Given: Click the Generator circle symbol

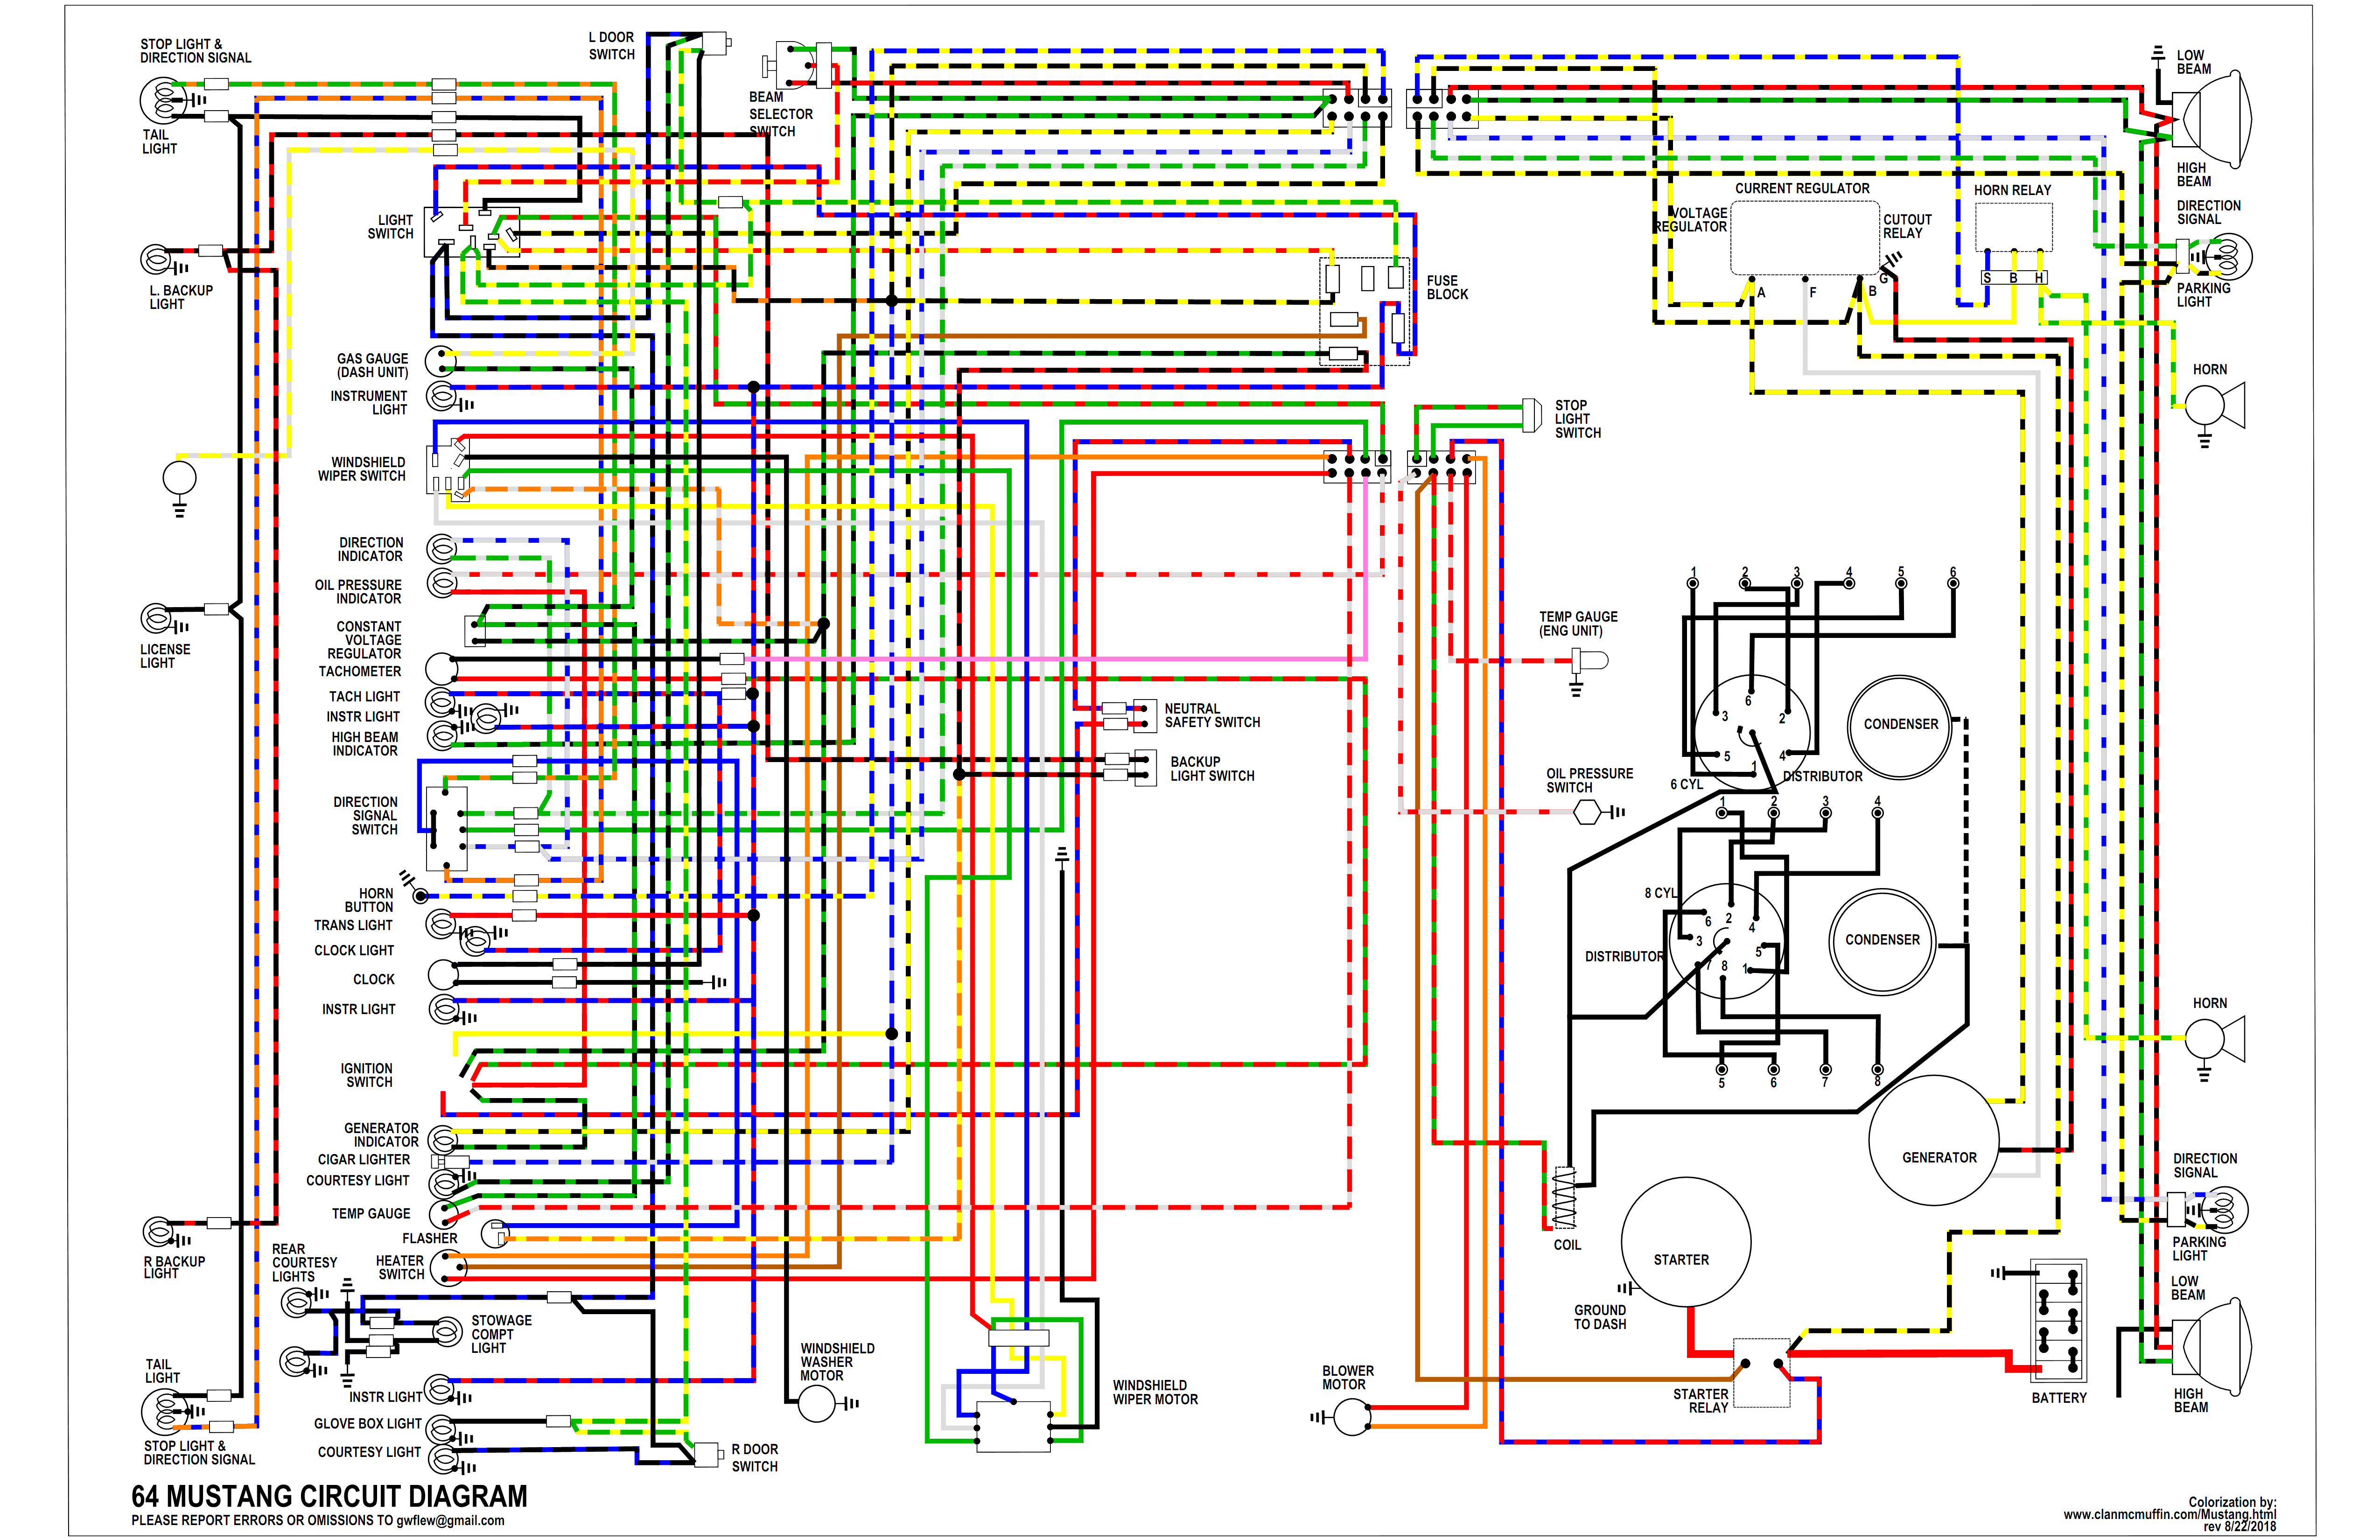Looking at the screenshot, I should (x=1933, y=1141).
